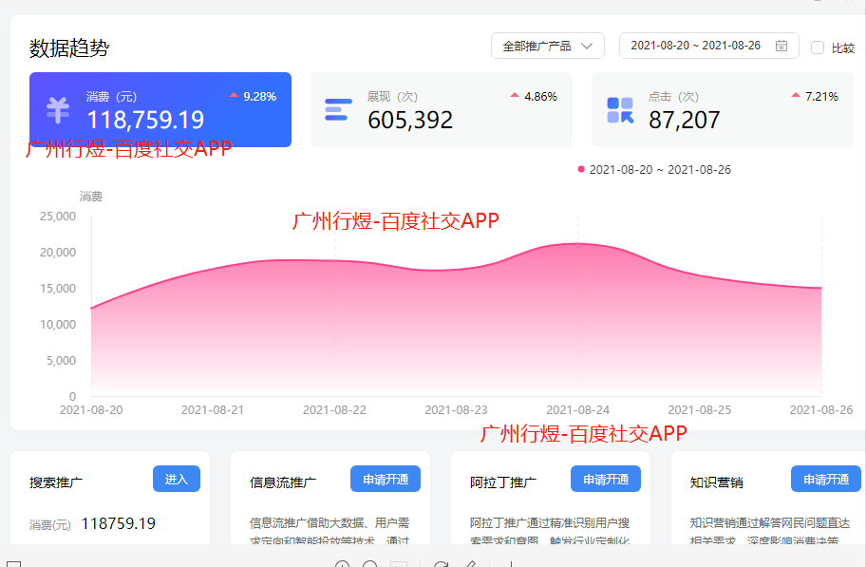This screenshot has height=567, width=866.
Task: Click the chart peak point above 2021-08-24
Action: (x=577, y=243)
